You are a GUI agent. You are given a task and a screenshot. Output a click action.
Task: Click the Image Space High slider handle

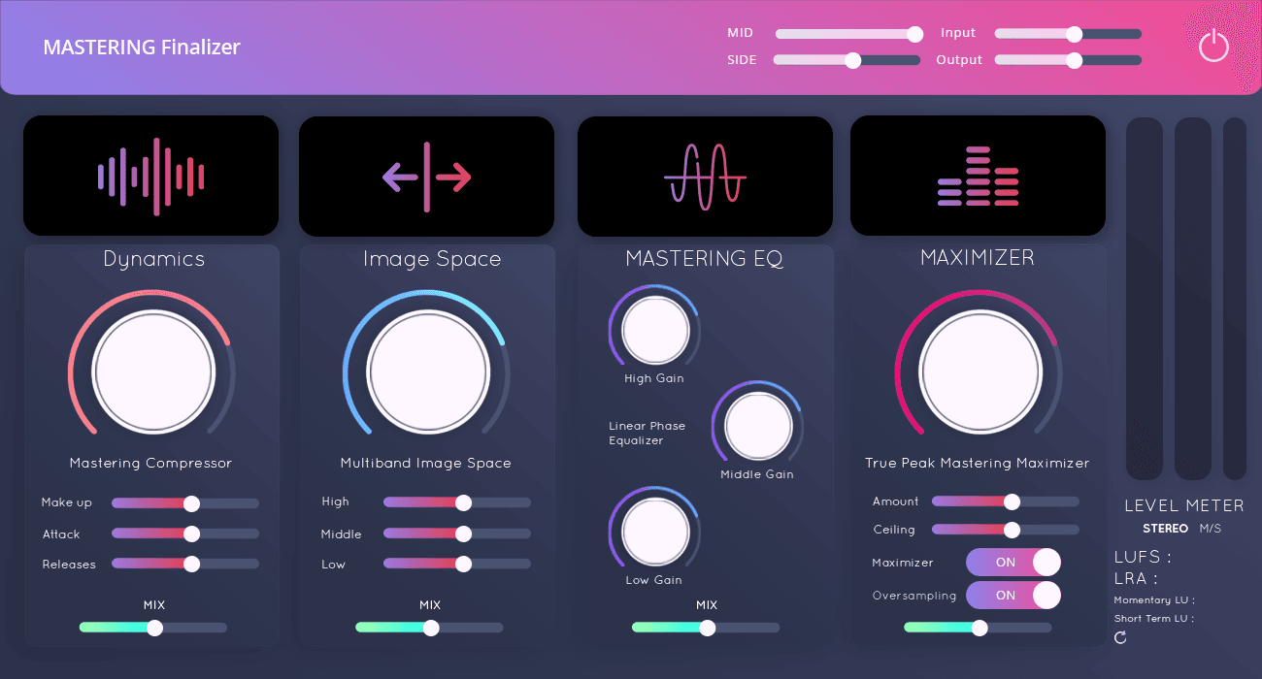coord(463,502)
